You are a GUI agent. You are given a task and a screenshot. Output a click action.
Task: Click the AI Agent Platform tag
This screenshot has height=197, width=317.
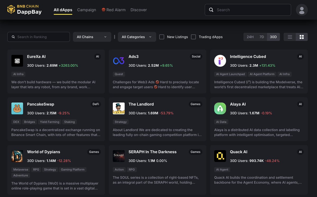tap(262, 74)
